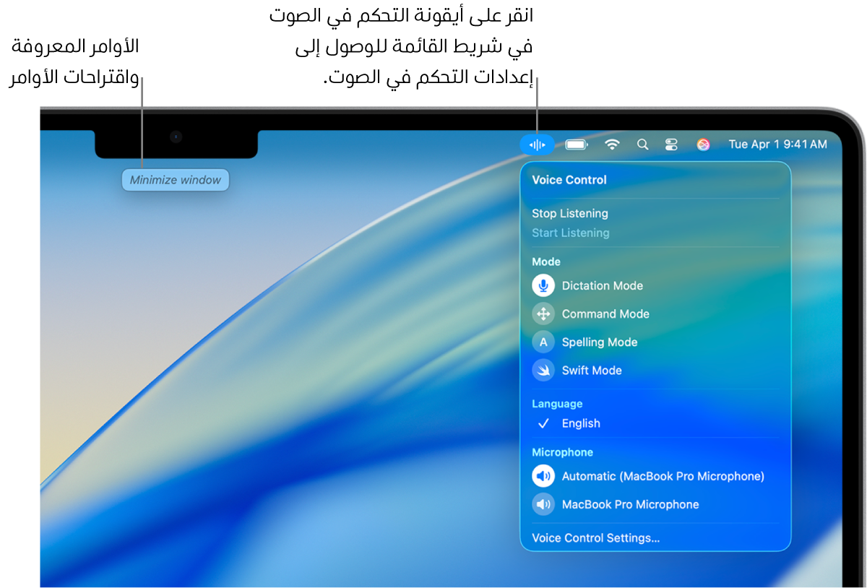Viewport: 867px width, 588px height.
Task: Click the Mode section header
Action: coord(546,261)
